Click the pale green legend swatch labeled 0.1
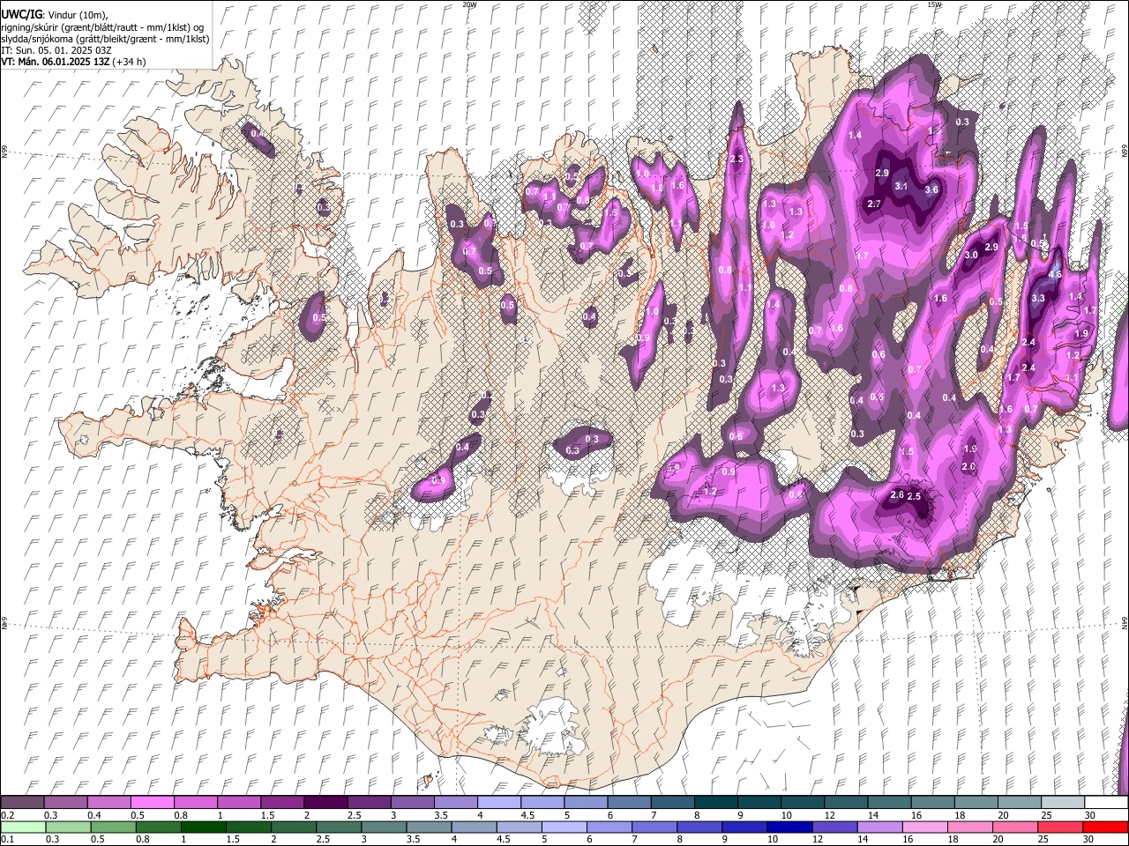This screenshot has height=846, width=1129. click(23, 827)
